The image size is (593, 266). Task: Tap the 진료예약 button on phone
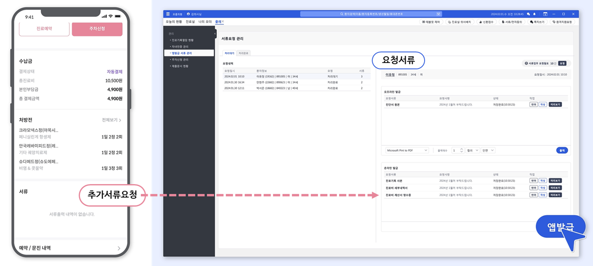[44, 29]
